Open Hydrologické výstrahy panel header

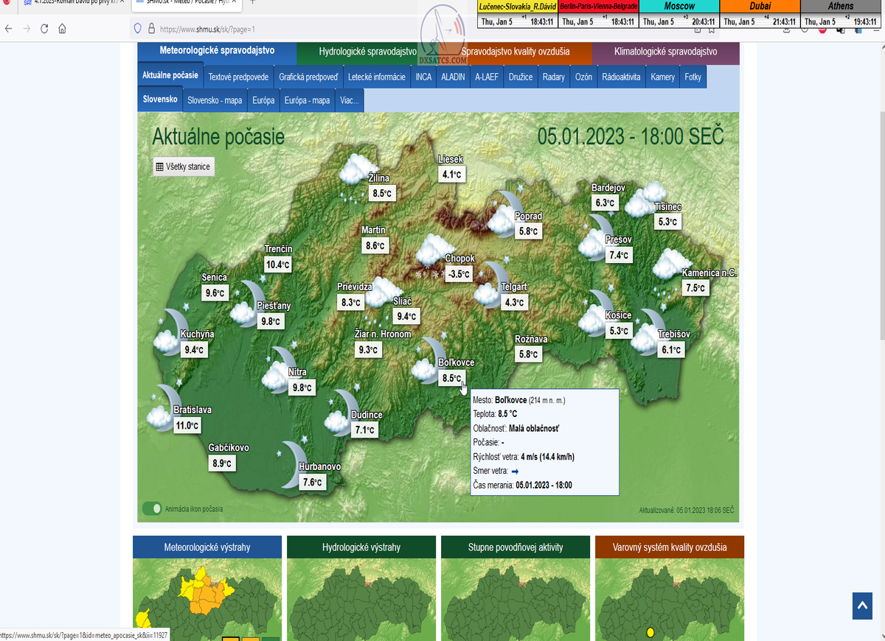pos(361,547)
